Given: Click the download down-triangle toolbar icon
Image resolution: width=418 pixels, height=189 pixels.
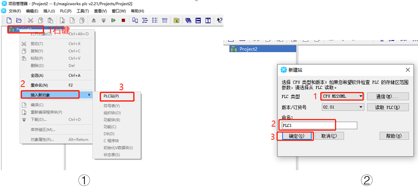Looking at the screenshot, I should pos(104,20).
